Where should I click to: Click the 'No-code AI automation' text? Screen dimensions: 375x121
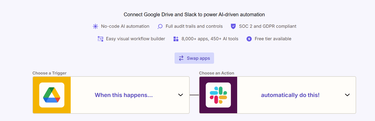[x=125, y=26]
